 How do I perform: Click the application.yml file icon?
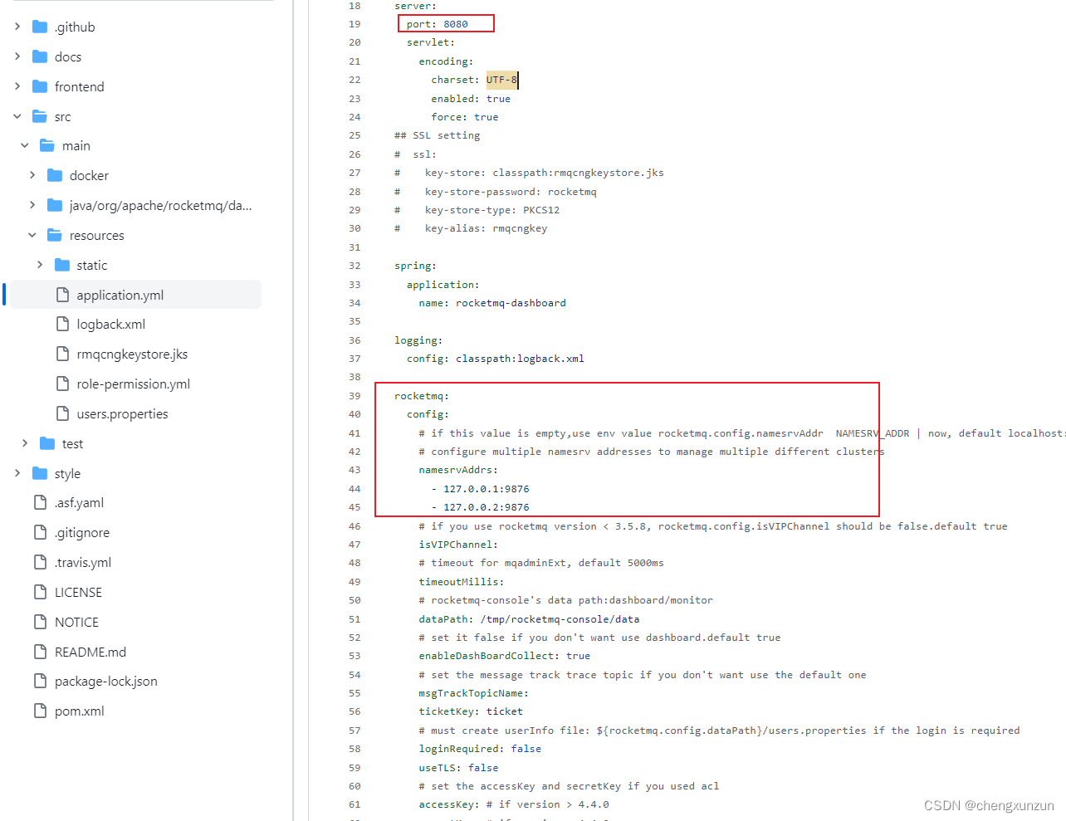click(62, 295)
